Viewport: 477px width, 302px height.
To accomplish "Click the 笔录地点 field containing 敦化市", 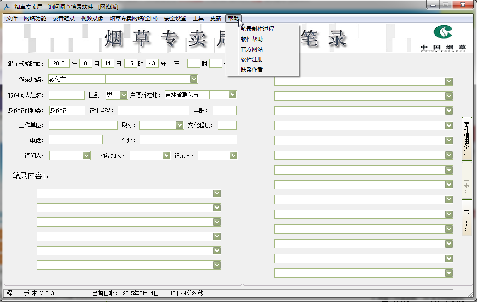I will (77, 79).
